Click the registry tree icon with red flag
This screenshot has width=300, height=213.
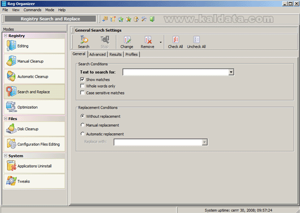coord(113,19)
